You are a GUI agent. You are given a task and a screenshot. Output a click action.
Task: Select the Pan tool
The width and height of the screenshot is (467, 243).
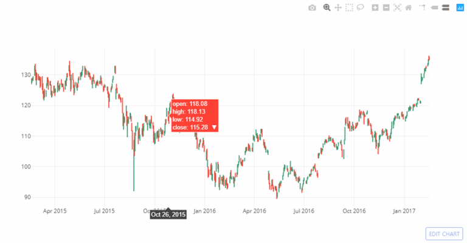[x=337, y=8]
